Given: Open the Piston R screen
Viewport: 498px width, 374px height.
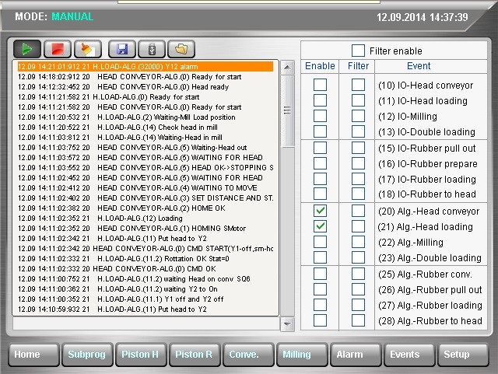Looking at the screenshot, I should click(x=195, y=355).
